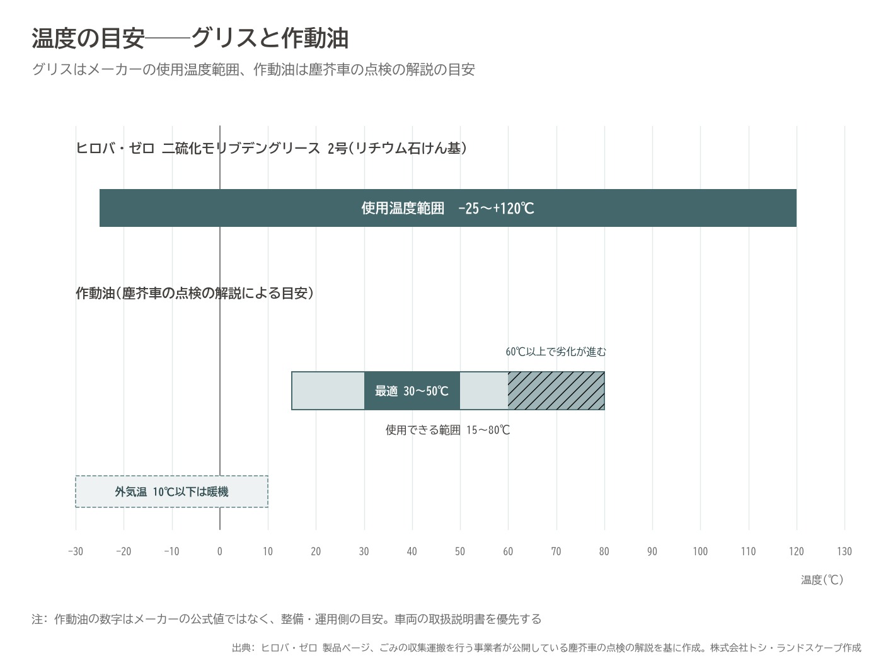Click the axis tick label 80
The image size is (893, 668).
(604, 551)
